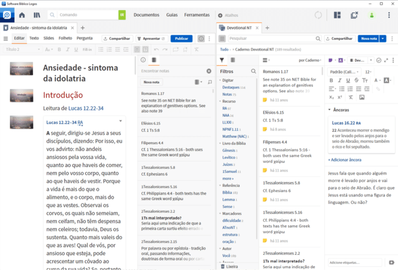Click the close-all-panels icon in top bar
This screenshot has width=398, height=270.
click(354, 15)
